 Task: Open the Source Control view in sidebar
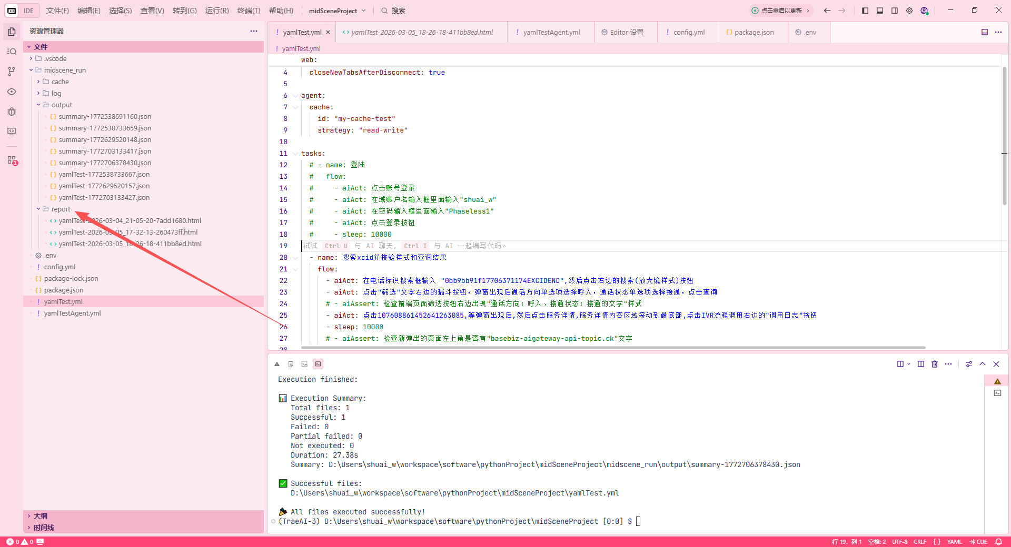(12, 72)
